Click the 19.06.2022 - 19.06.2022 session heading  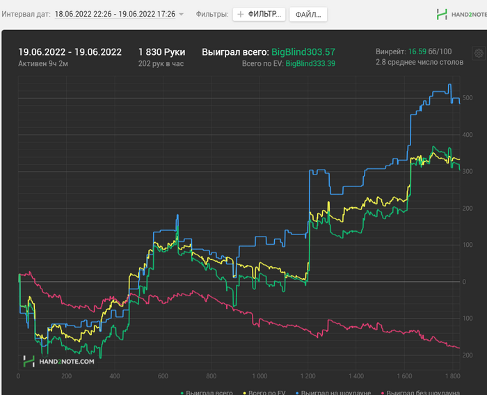(70, 52)
